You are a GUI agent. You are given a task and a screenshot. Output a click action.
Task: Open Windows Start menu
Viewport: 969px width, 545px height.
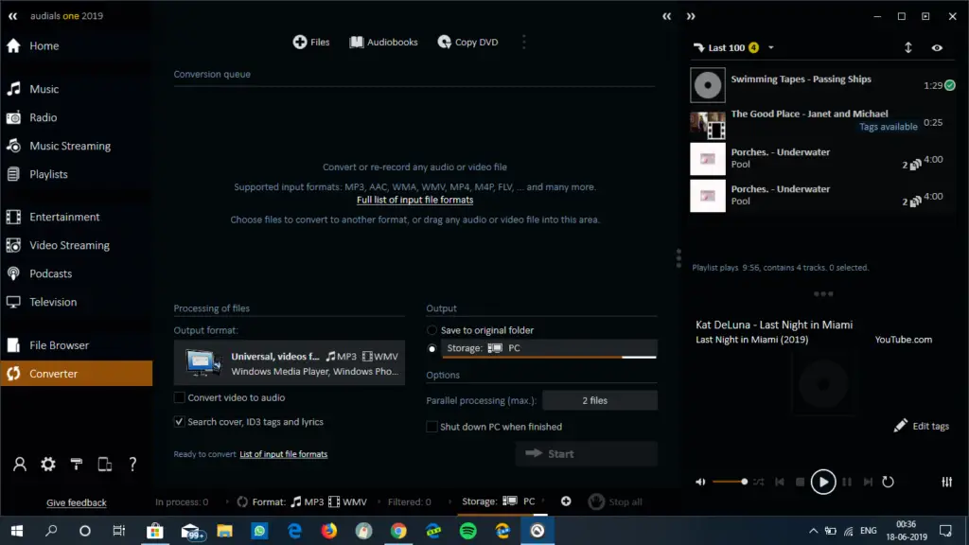(17, 531)
